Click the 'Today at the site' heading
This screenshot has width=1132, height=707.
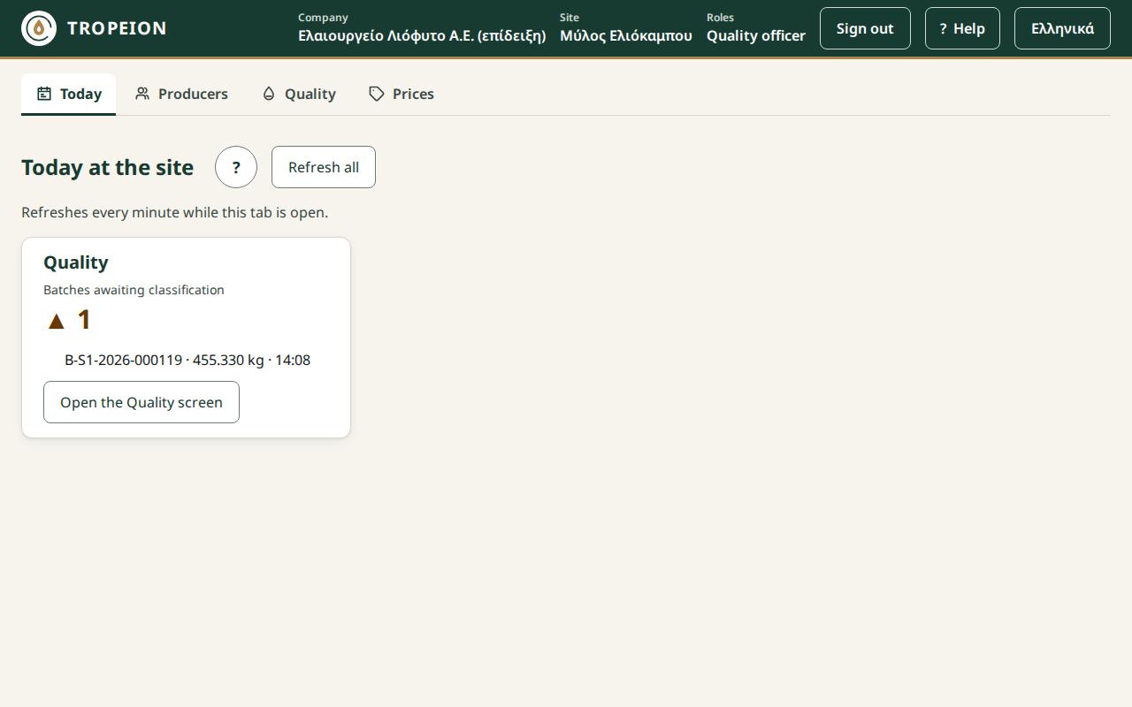click(x=107, y=167)
